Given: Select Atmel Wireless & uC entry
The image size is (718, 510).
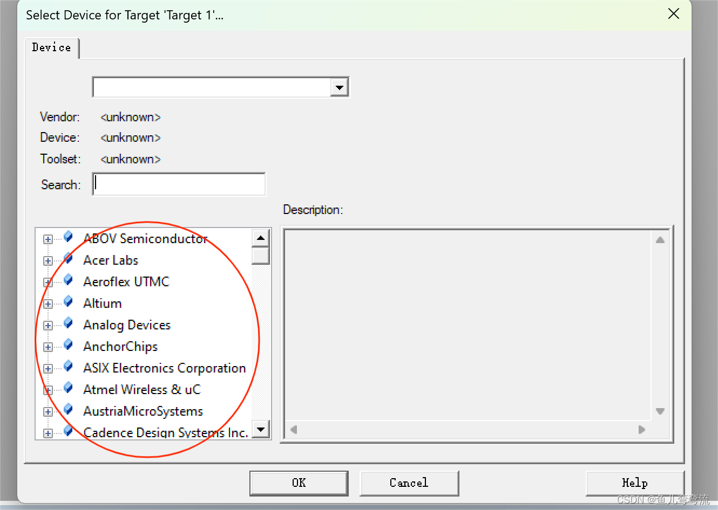Looking at the screenshot, I should click(x=142, y=390).
